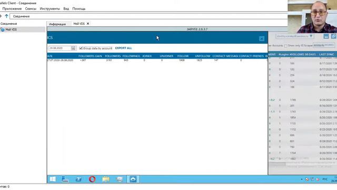Viewport: 337px width, 190px height.
Task: Open the Вид menu
Action: (66, 8)
